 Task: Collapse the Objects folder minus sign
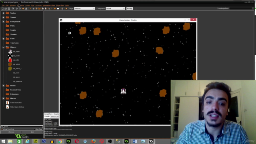(3, 47)
